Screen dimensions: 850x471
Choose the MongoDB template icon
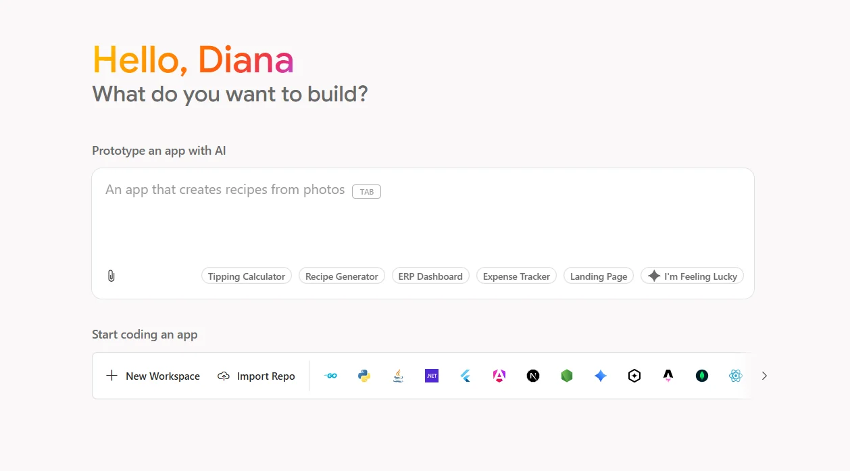point(701,376)
